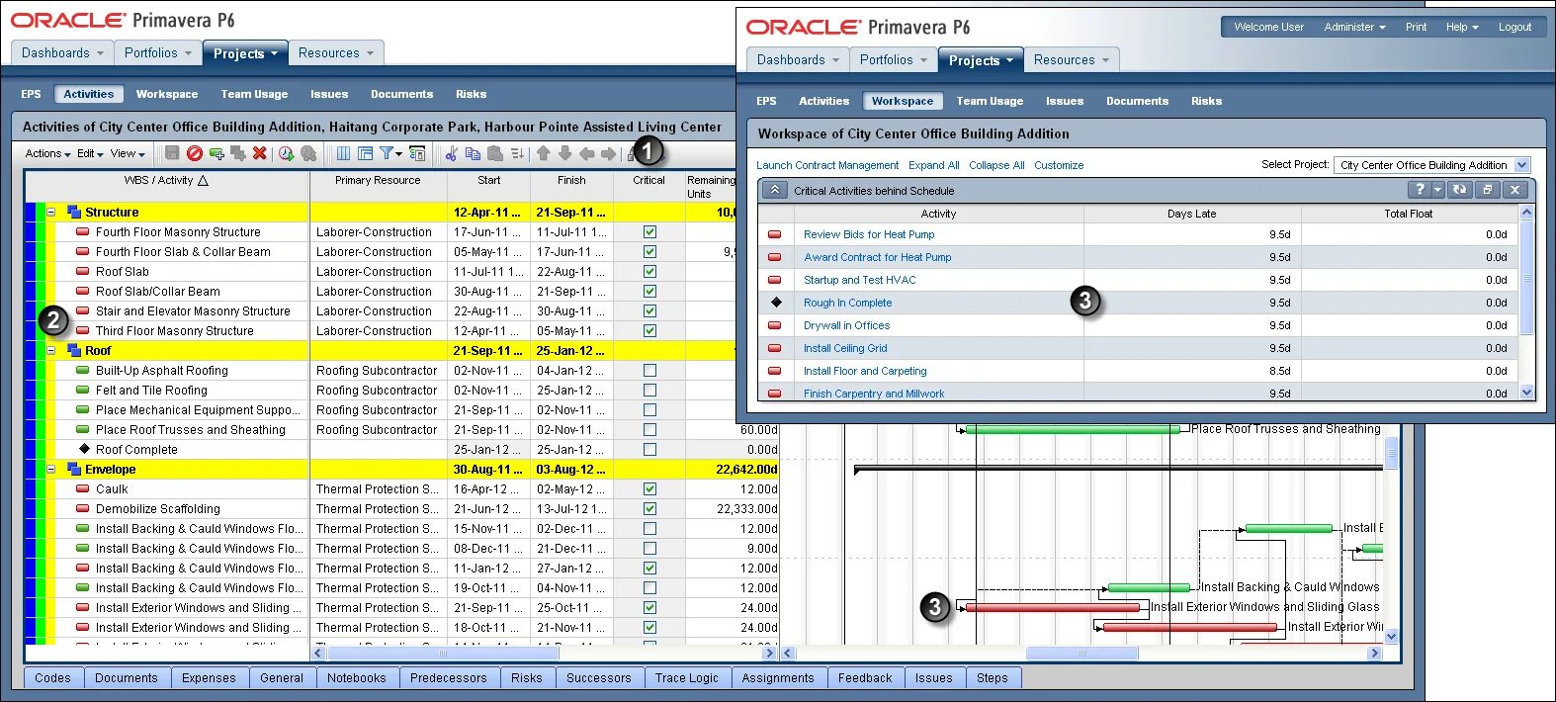The image size is (1556, 702).
Task: Click the Collapse All link
Action: (996, 165)
